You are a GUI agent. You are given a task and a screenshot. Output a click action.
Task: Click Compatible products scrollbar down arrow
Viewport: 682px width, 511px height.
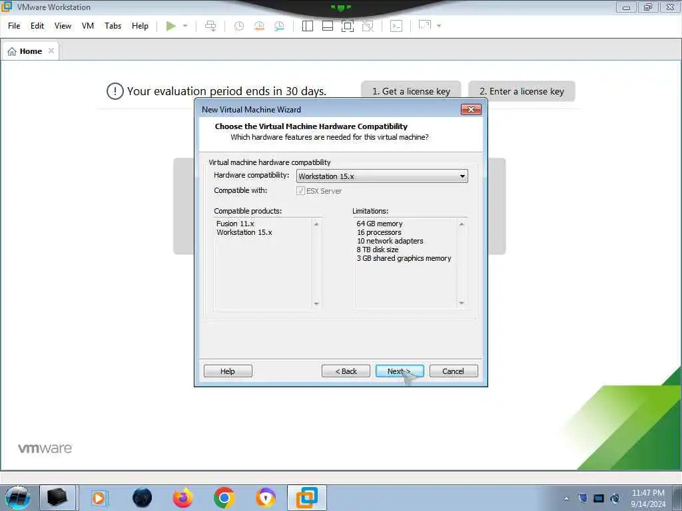pos(316,303)
